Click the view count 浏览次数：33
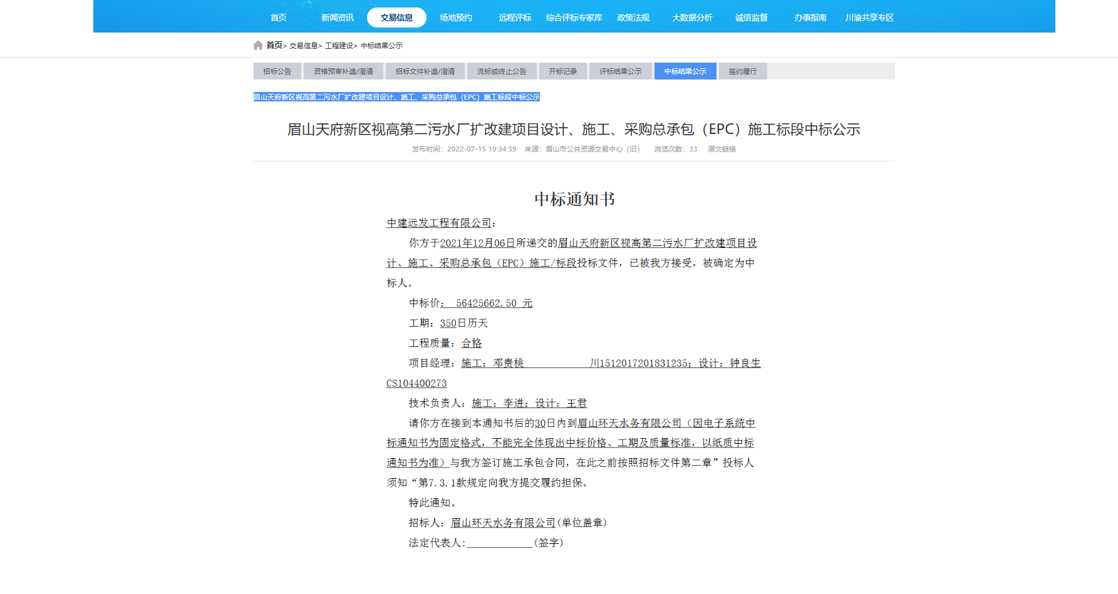Viewport: 1118px width, 594px height. 675,149
